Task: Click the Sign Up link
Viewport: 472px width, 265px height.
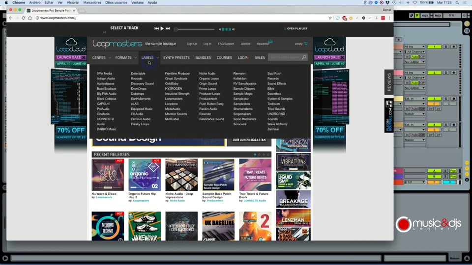Action: [192, 44]
